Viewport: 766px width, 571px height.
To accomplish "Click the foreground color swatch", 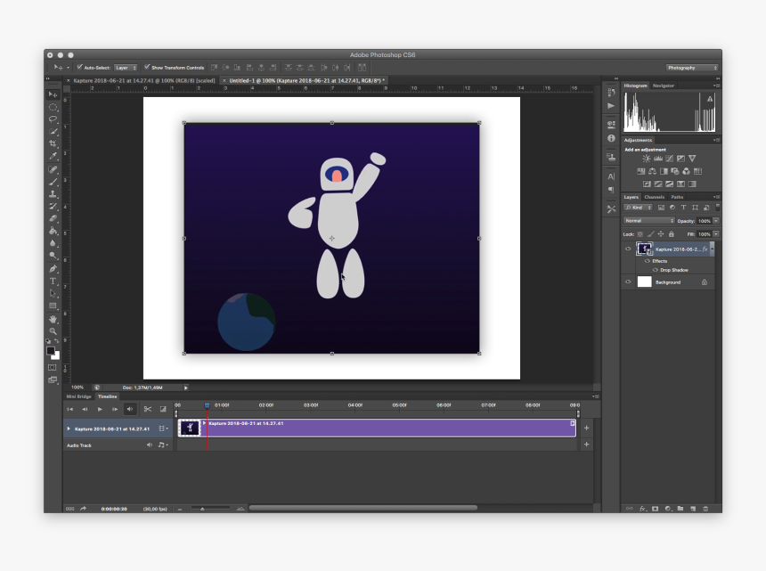I will point(50,351).
